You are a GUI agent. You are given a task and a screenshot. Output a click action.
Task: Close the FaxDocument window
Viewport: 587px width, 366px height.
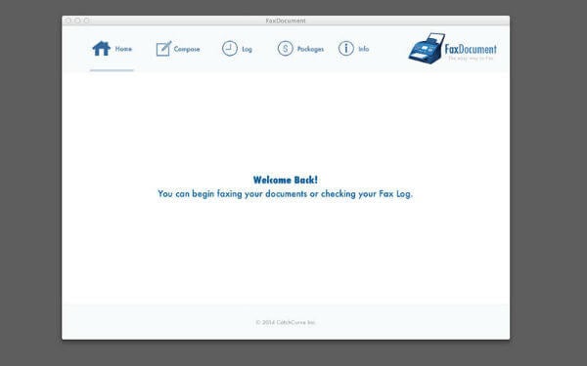68,20
